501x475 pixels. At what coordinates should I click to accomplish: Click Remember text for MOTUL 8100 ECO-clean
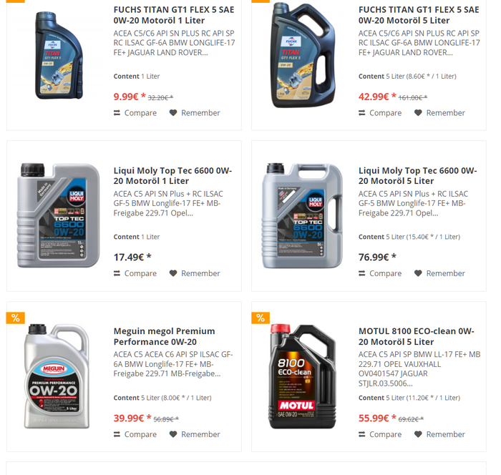coord(446,434)
